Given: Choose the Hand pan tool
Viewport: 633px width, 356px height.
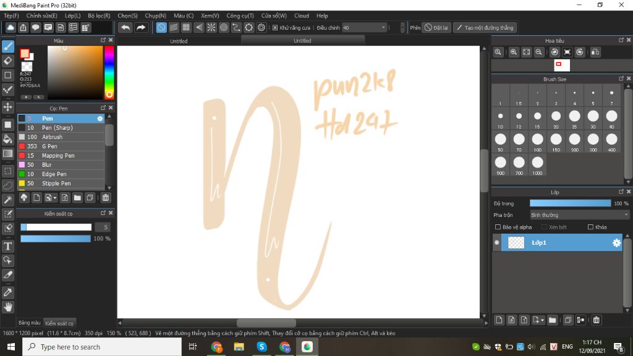Looking at the screenshot, I should pyautogui.click(x=7, y=307).
